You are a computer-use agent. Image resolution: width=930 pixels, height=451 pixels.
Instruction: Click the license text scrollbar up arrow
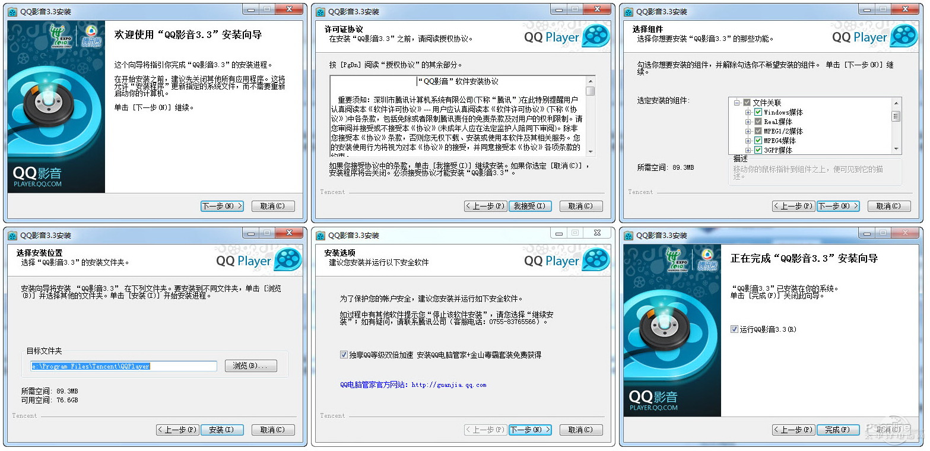(590, 81)
